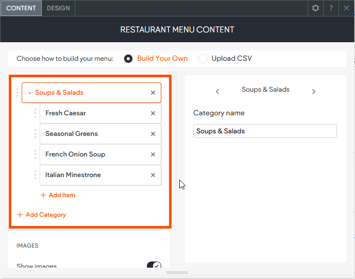
Task: Remove the Soups & Salads category
Action: [153, 93]
